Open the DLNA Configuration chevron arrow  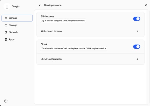(137, 59)
